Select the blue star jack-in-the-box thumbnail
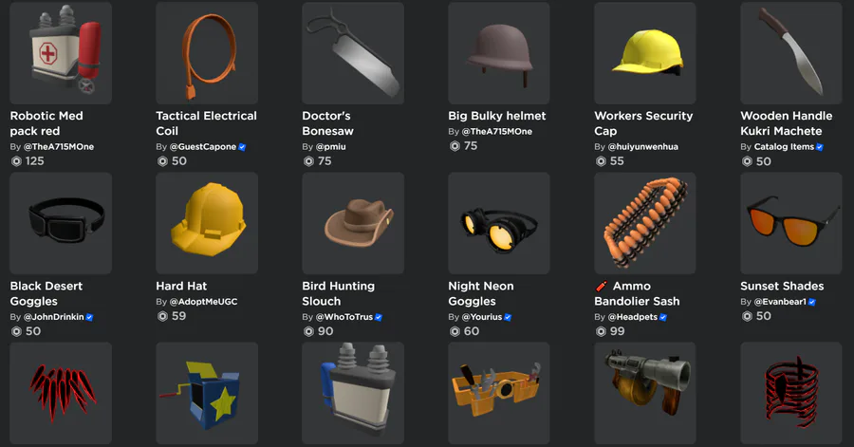 [207, 393]
